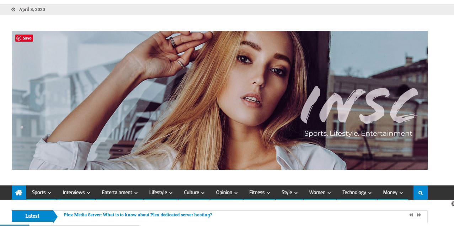Close the ad with the x icon
The image size is (454, 226).
(x=453, y=204)
